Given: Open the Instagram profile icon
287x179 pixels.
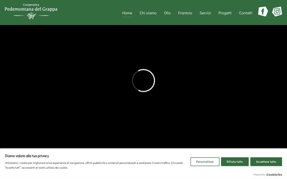Looking at the screenshot, I should pos(277,12).
